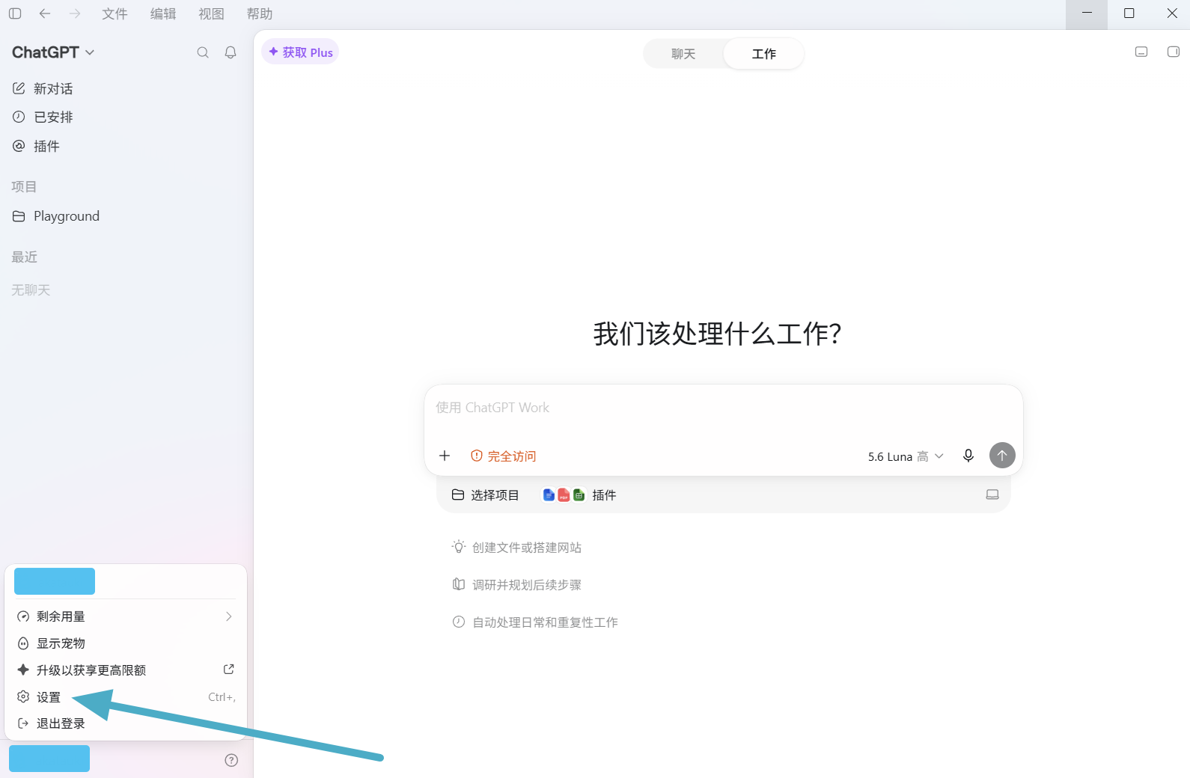Click the account name button at sidebar bottom
This screenshot has height=778, width=1190.
point(49,759)
